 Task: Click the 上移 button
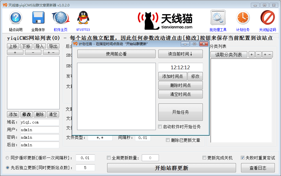[x=13, y=46]
